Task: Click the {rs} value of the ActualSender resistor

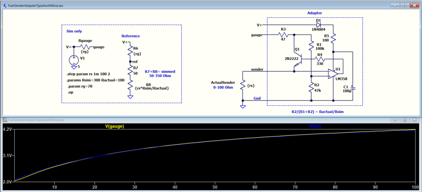Action: pyautogui.click(x=251, y=86)
